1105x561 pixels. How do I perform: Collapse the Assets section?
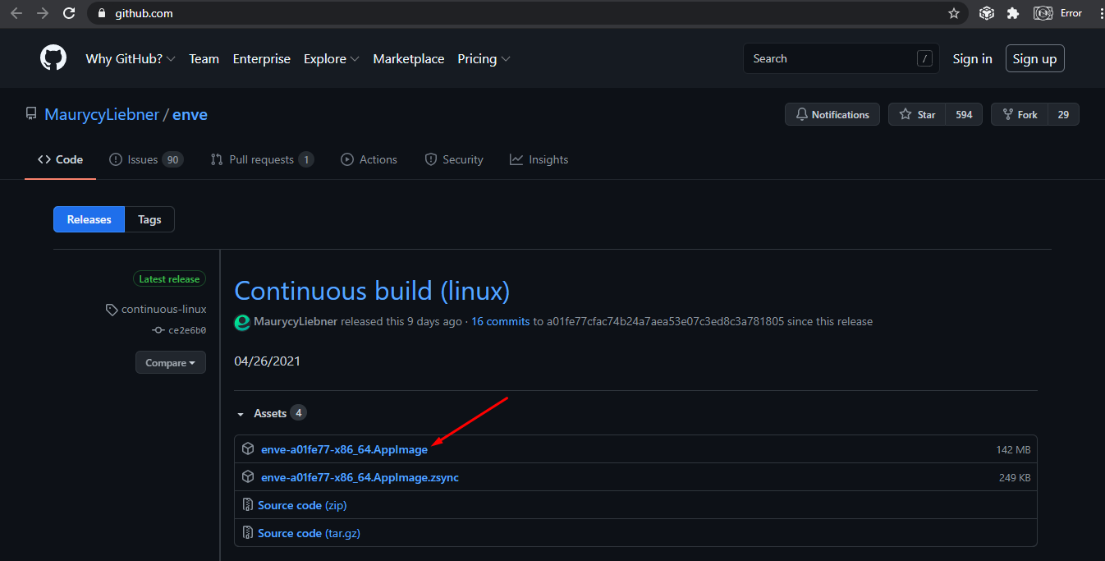coord(272,413)
